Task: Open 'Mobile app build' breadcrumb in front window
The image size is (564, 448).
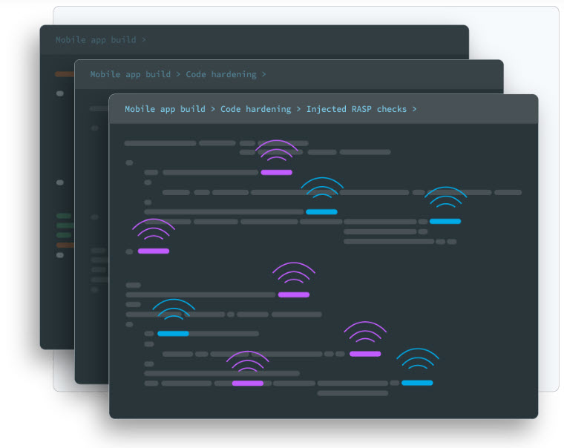Action: 165,109
